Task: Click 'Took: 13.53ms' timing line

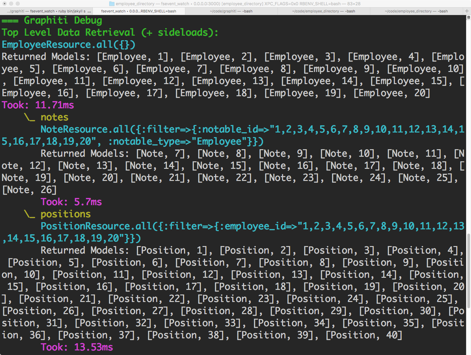Action: [77, 347]
